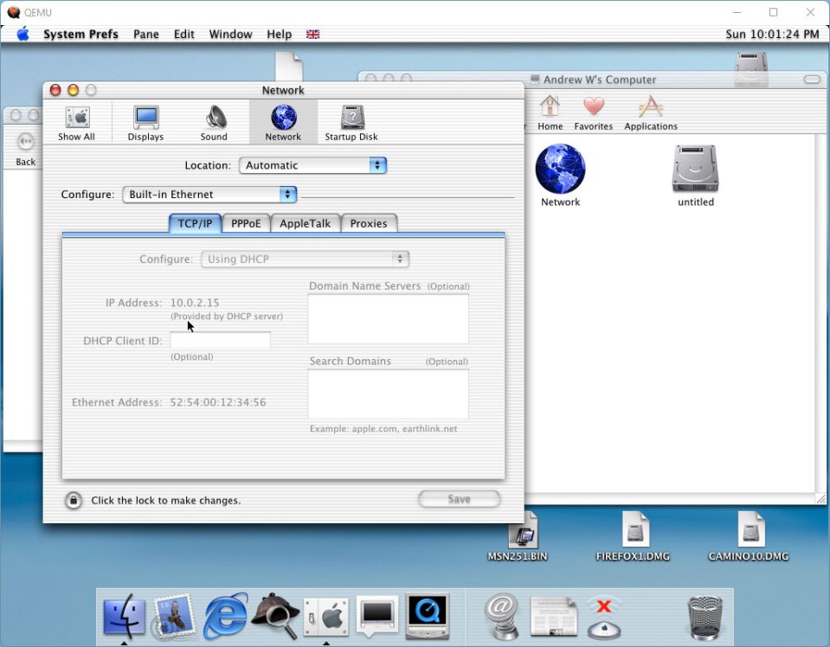This screenshot has height=647, width=830.
Task: Open the Displays preference pane
Action: (145, 122)
